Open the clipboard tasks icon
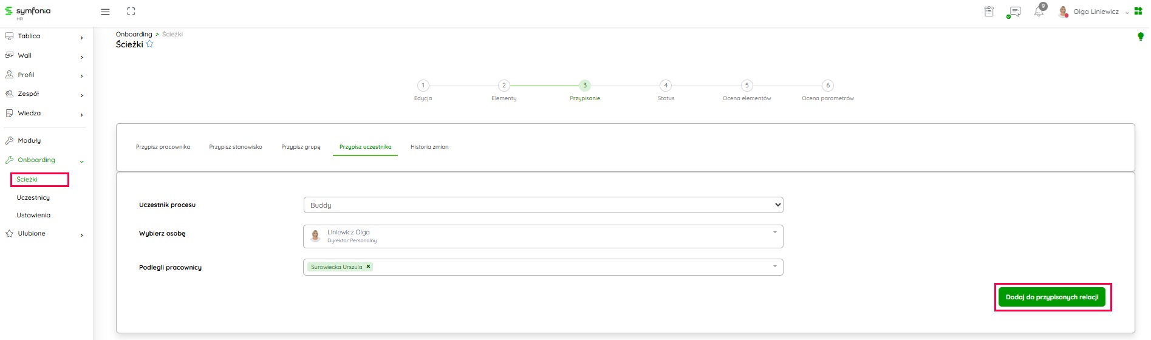The width and height of the screenshot is (1151, 340). (989, 12)
